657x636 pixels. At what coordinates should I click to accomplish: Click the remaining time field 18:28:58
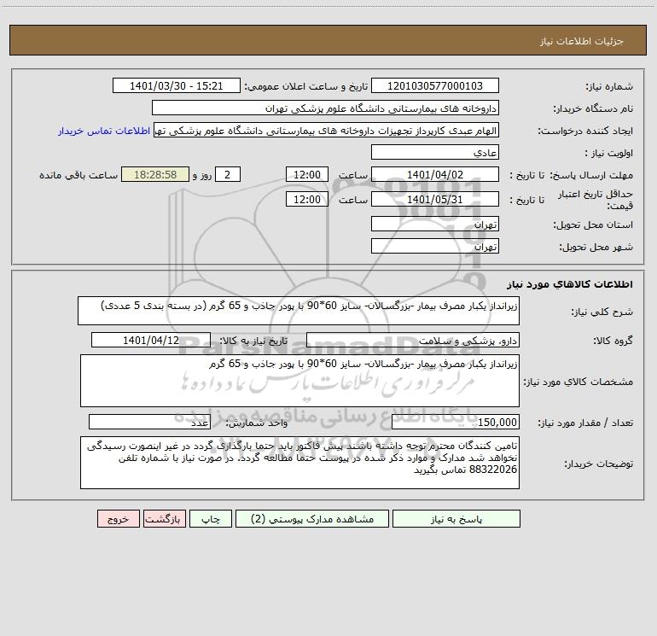click(155, 174)
